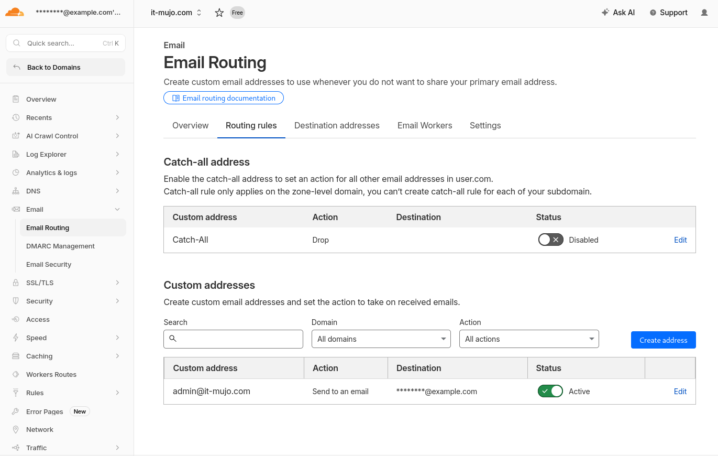
Task: Click the Create address button
Action: [x=664, y=340]
